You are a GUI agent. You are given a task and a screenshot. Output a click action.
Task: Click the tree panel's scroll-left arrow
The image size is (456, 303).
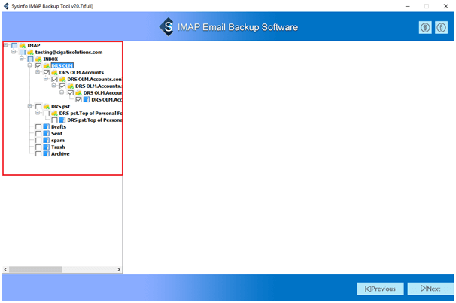coord(5,270)
